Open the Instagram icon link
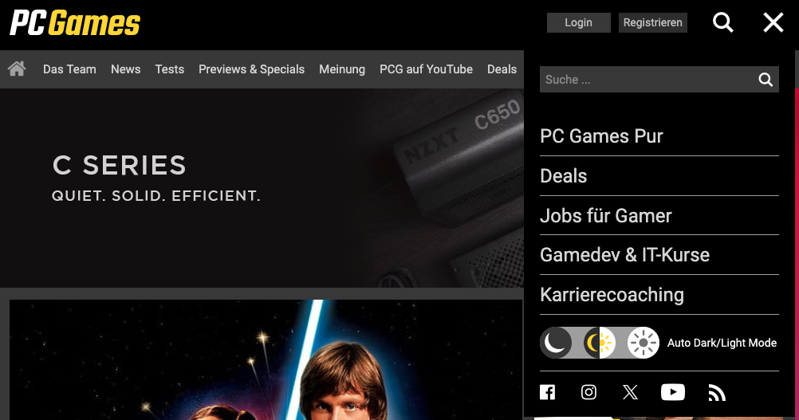This screenshot has height=420, width=799. click(588, 392)
